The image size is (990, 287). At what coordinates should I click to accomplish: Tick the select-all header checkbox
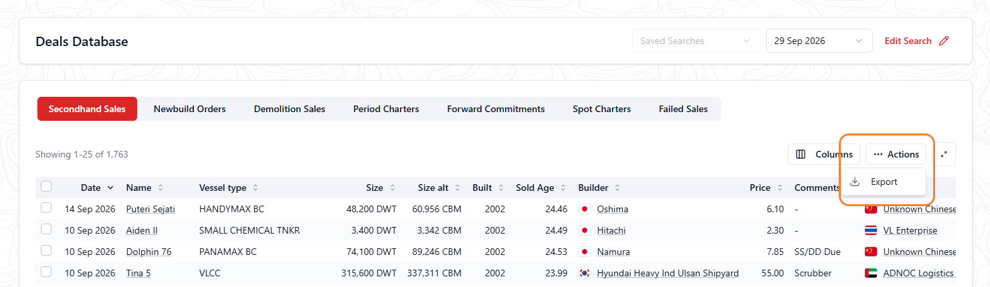[x=46, y=186]
